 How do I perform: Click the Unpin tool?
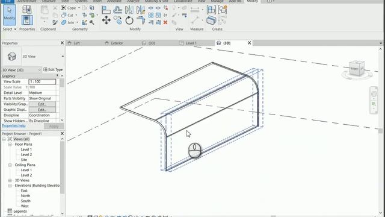click(165, 8)
